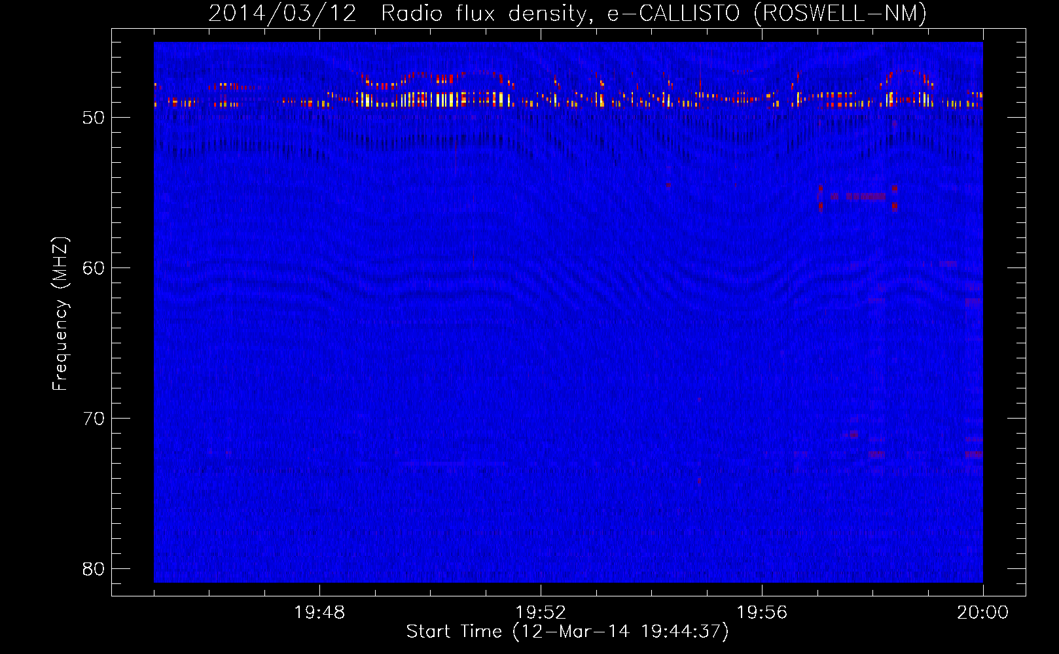Click the y-axis tick label '50'
Image resolution: width=1059 pixels, height=654 pixels.
[94, 118]
